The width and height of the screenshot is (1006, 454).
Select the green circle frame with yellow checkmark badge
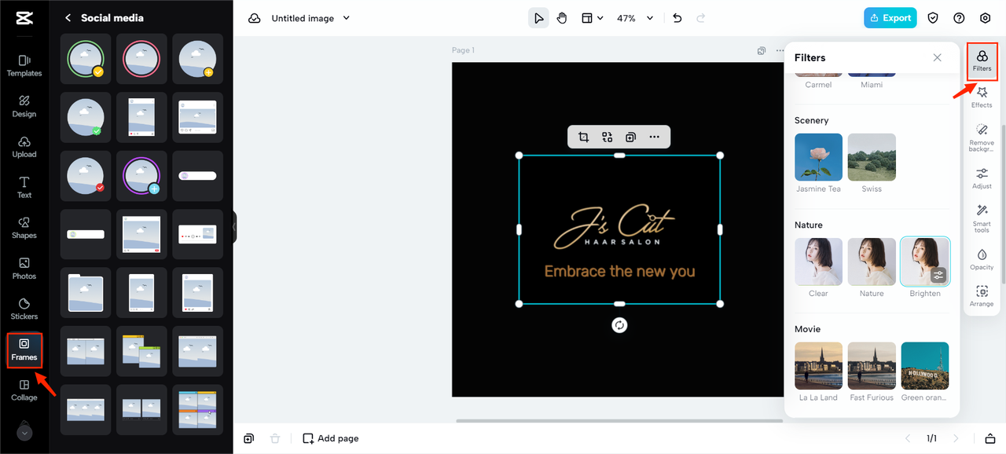[x=86, y=59]
